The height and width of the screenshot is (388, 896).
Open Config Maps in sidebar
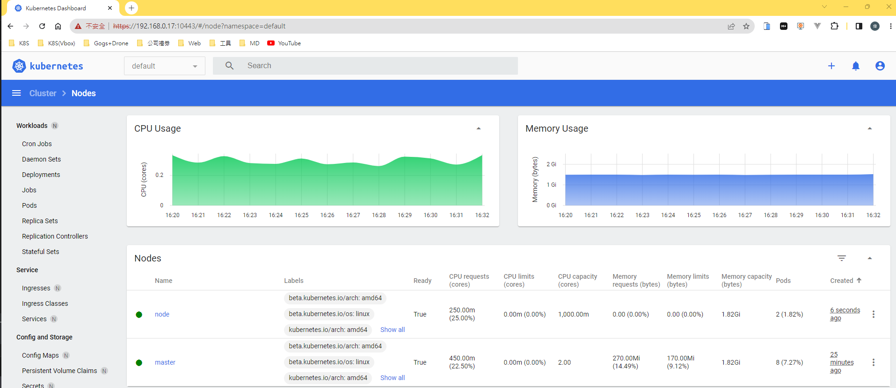[40, 355]
